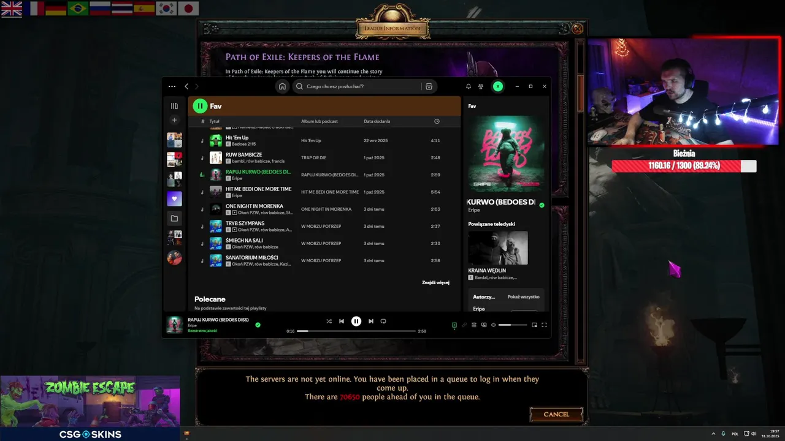Image resolution: width=785 pixels, height=441 pixels.
Task: Open the folder item in library sidebar
Action: point(174,218)
